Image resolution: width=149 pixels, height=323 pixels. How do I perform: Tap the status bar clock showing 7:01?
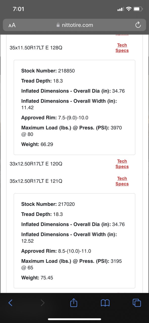point(18,9)
